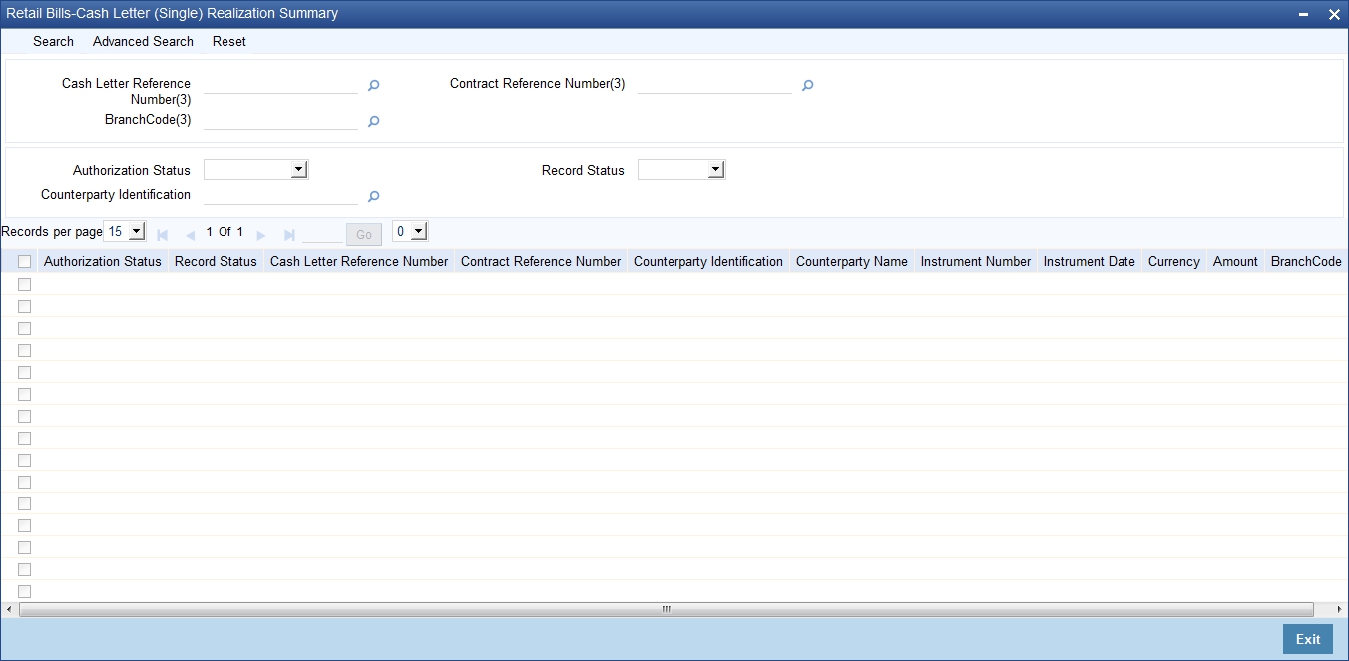Viewport: 1349px width, 661px height.
Task: Click the horizontal scrollbar thumb
Action: point(666,609)
